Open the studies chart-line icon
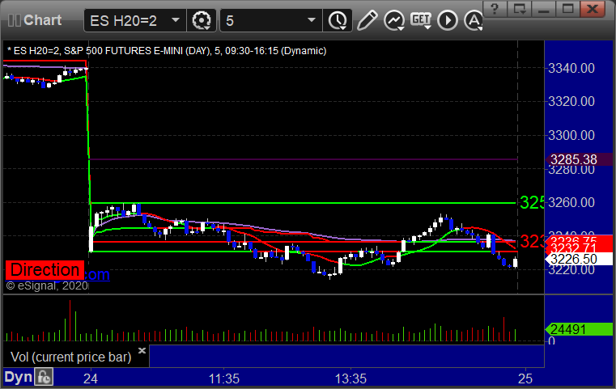The image size is (616, 389). pos(394,19)
